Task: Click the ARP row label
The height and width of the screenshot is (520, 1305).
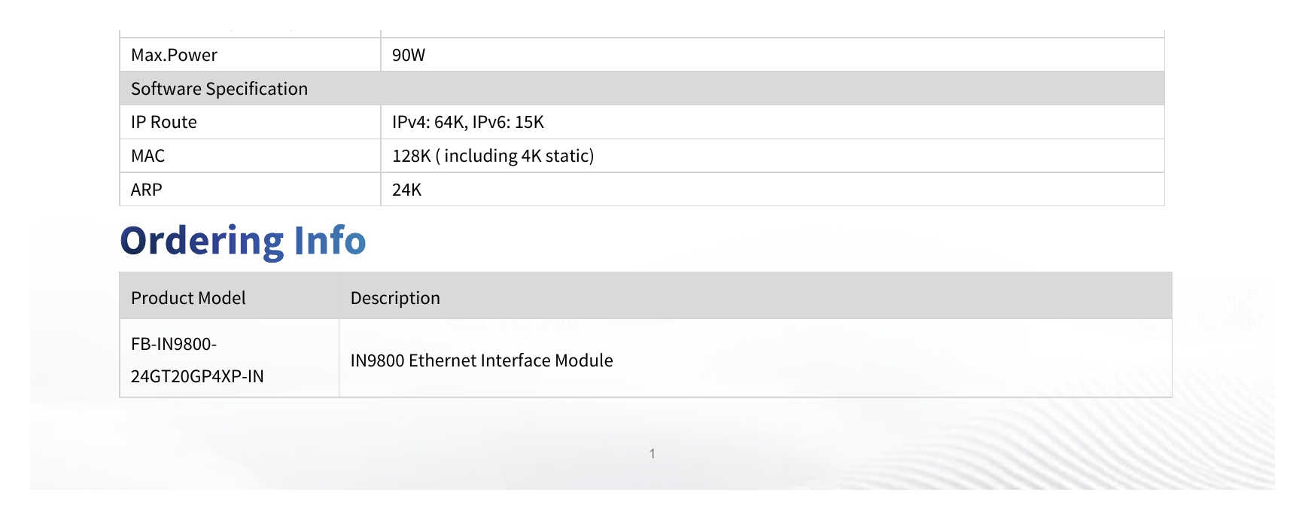Action: coord(146,190)
